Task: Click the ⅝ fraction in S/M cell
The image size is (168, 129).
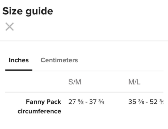Action: tap(81, 102)
